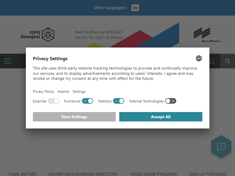Open Exhibitor and Brand Directory
Screen dimensions: 235x176
click(x=83, y=174)
